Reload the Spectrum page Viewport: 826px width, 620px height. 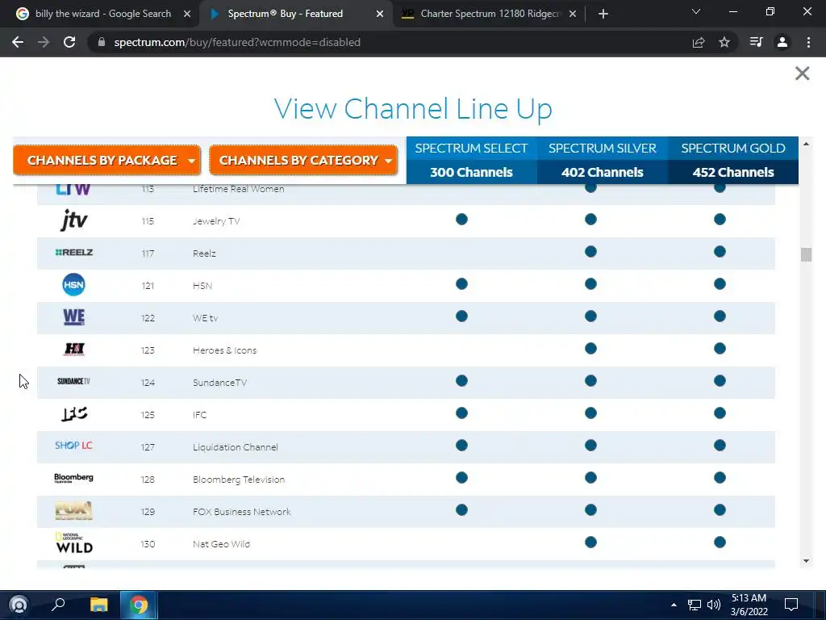tap(69, 42)
